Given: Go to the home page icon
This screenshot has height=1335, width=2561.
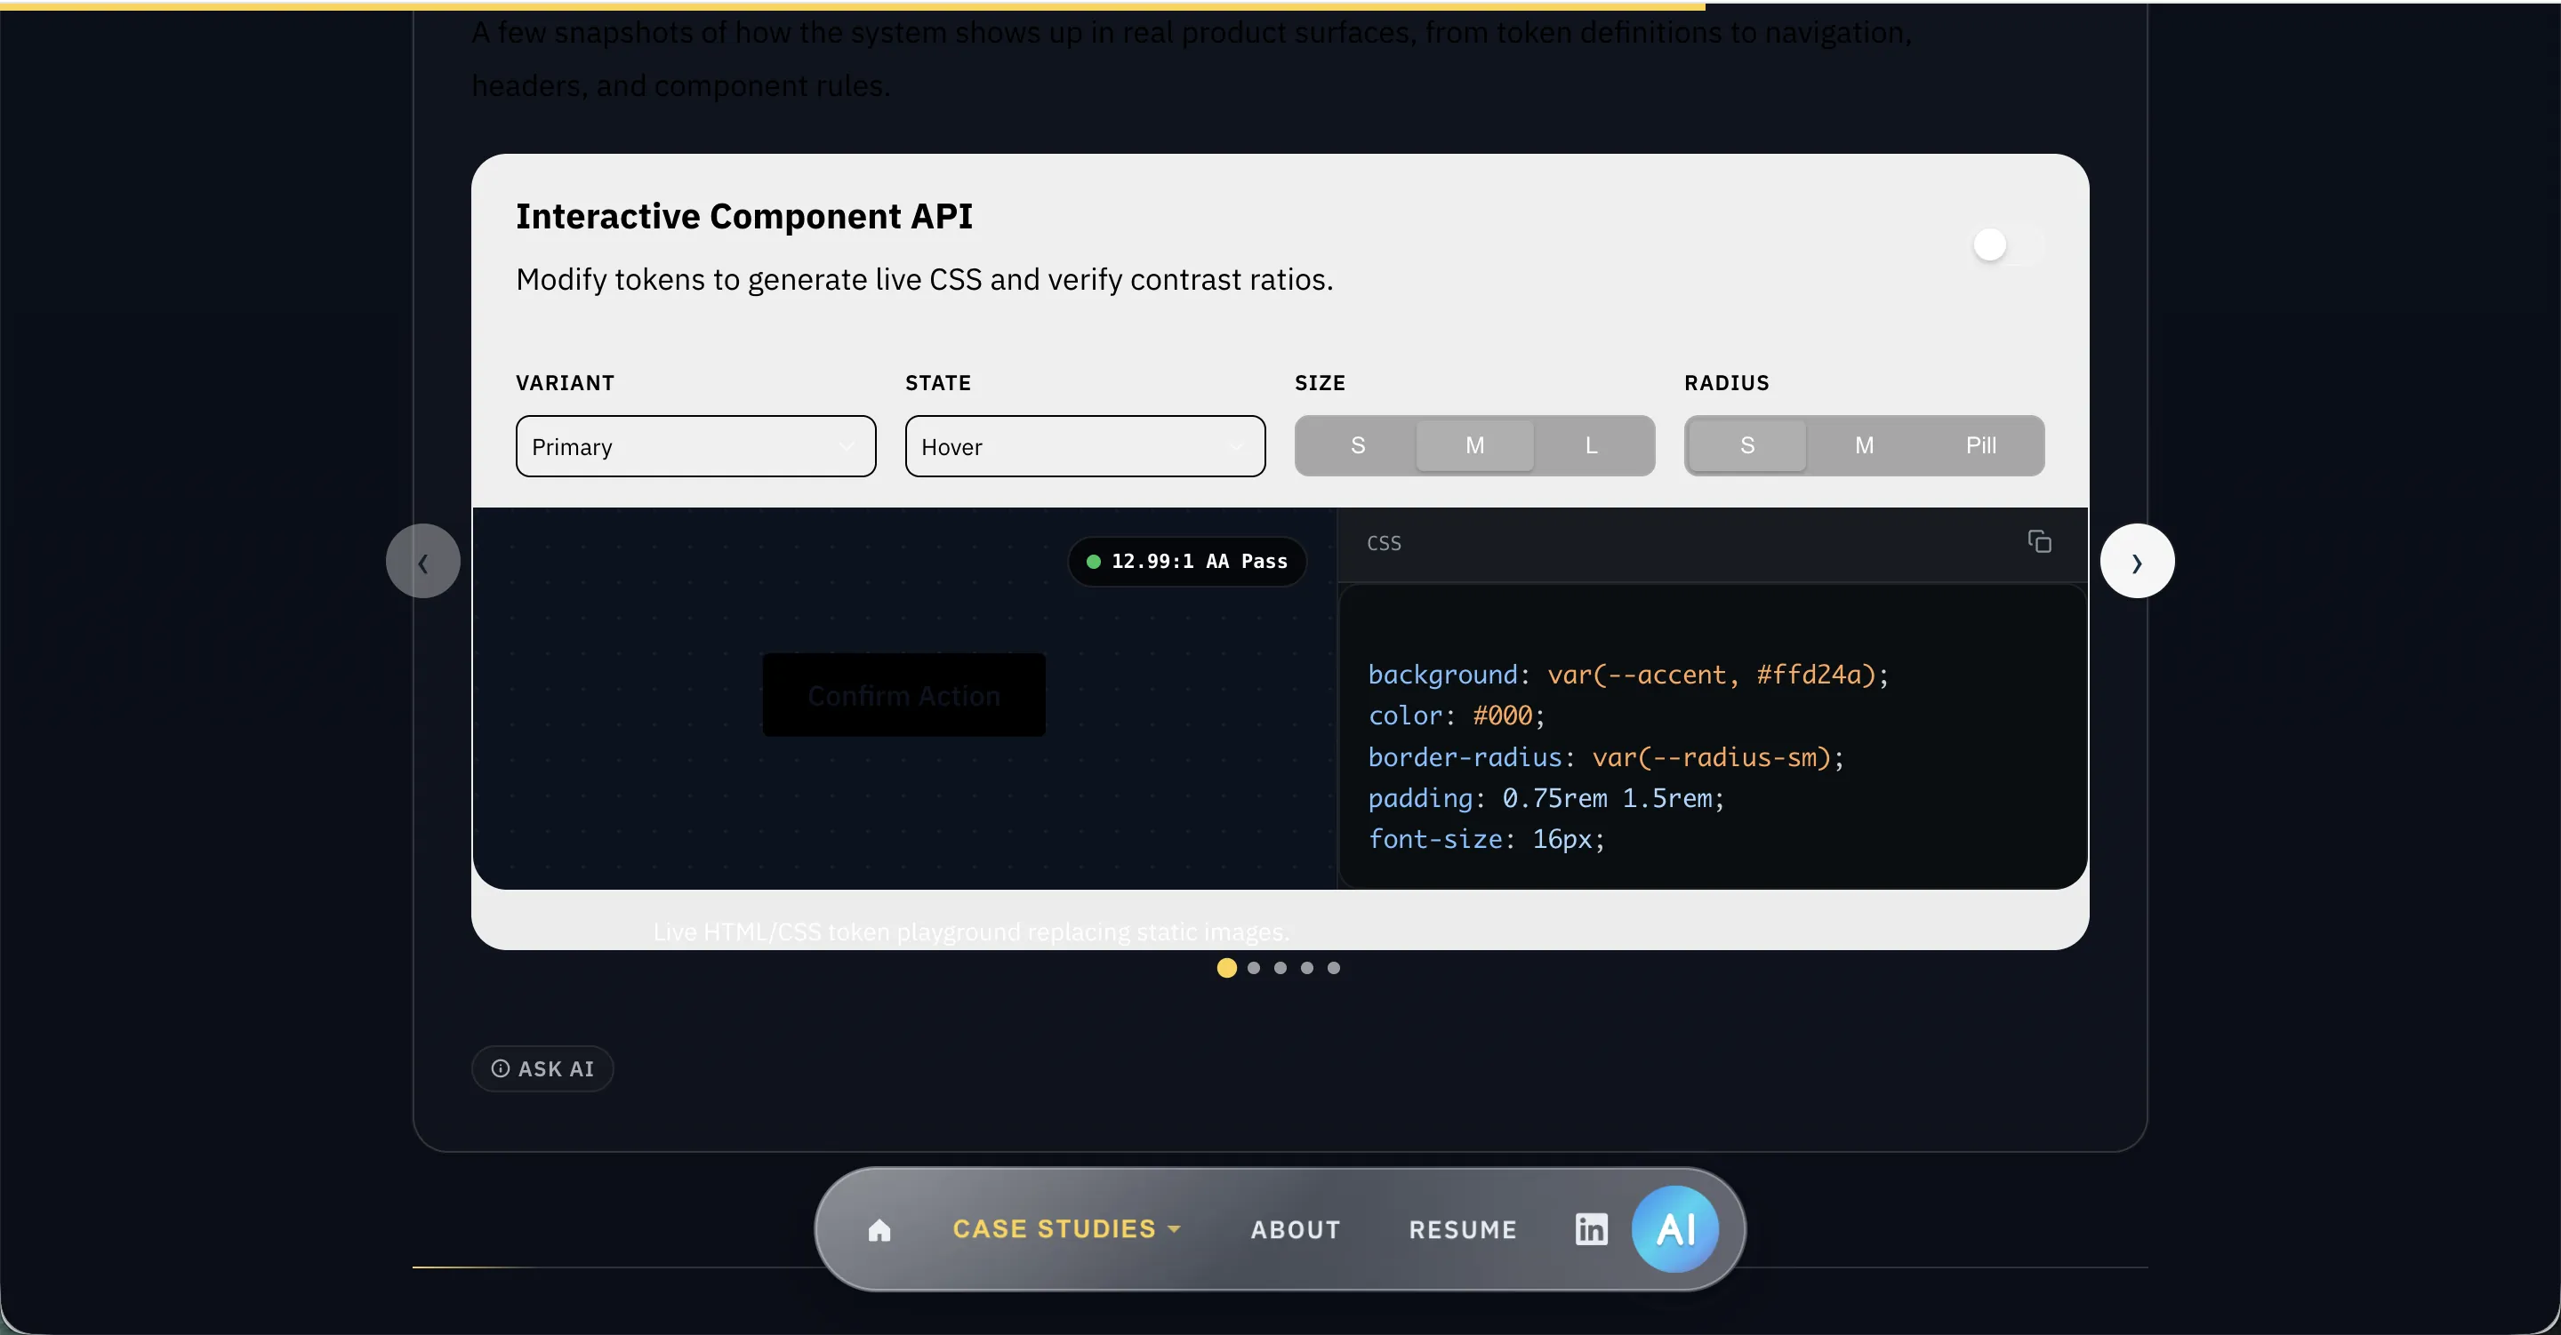Looking at the screenshot, I should point(879,1231).
